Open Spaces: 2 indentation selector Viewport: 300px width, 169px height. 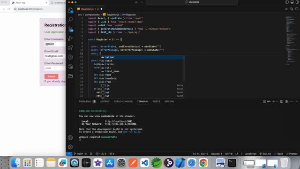217,154
